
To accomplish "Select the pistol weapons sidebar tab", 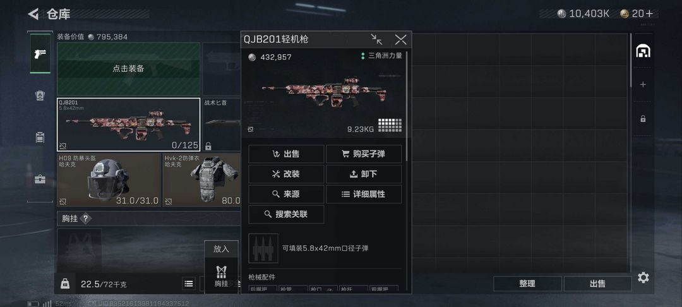I will click(40, 54).
